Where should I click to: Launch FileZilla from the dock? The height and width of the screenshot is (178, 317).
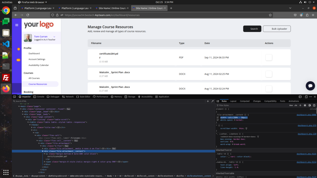6,77
